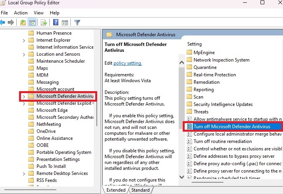Viewport: 283px width, 194px height.
Task: Click the Export List toolbar icon
Action: click(x=44, y=23)
